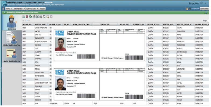
Task: Open the Welder Qualification Test module
Action: (x=12, y=39)
